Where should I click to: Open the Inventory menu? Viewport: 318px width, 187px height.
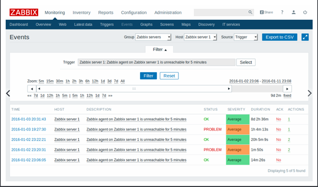coord(82,13)
